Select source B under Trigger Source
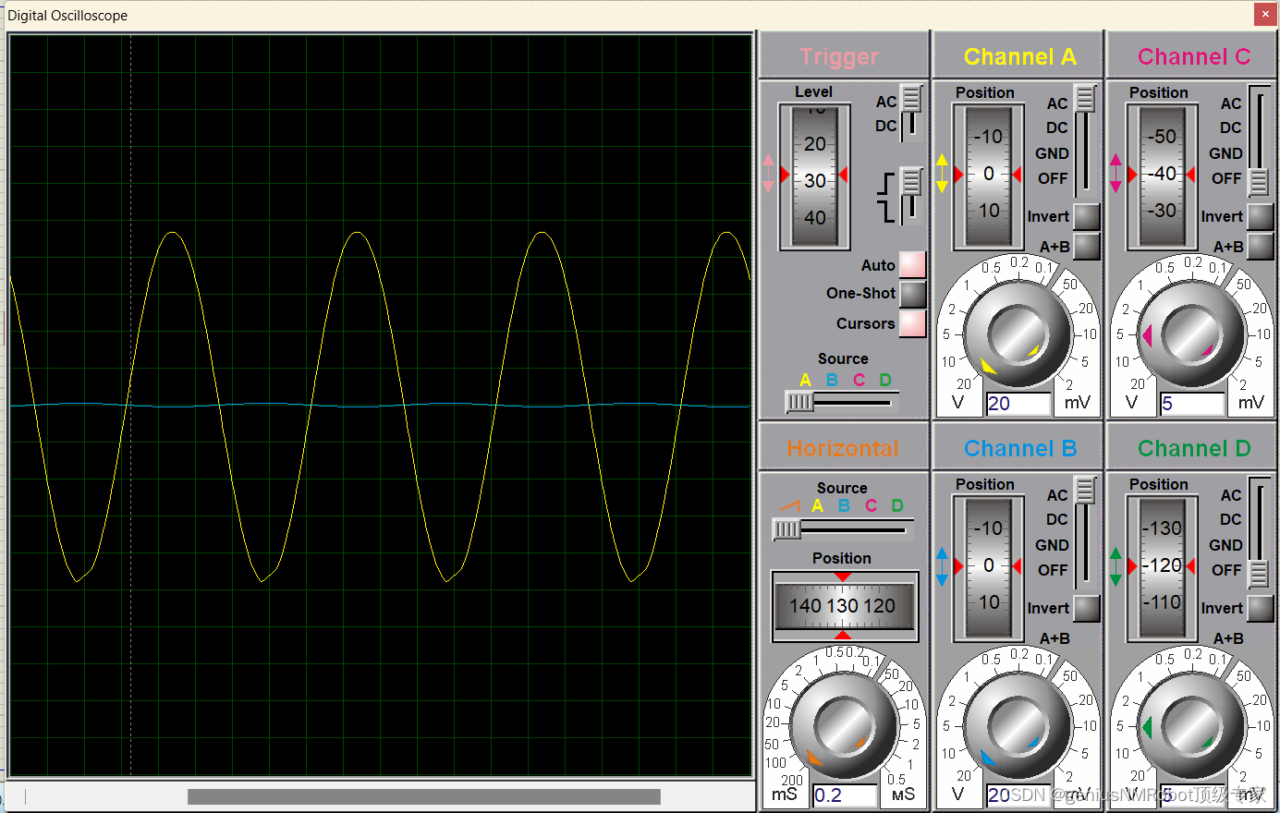 click(832, 380)
